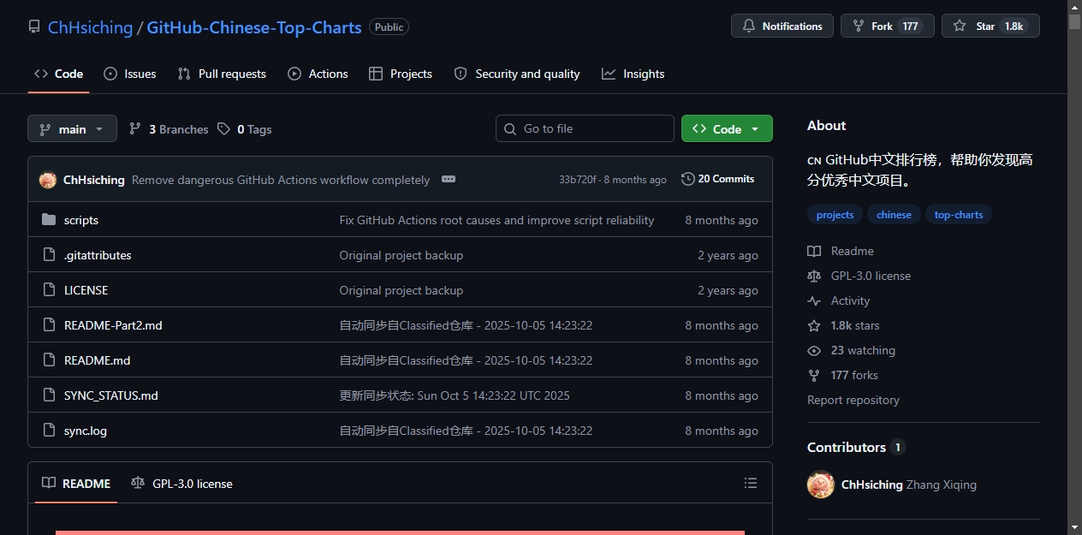1082x535 pixels.
Task: Click the Notifications bell button
Action: [x=782, y=26]
